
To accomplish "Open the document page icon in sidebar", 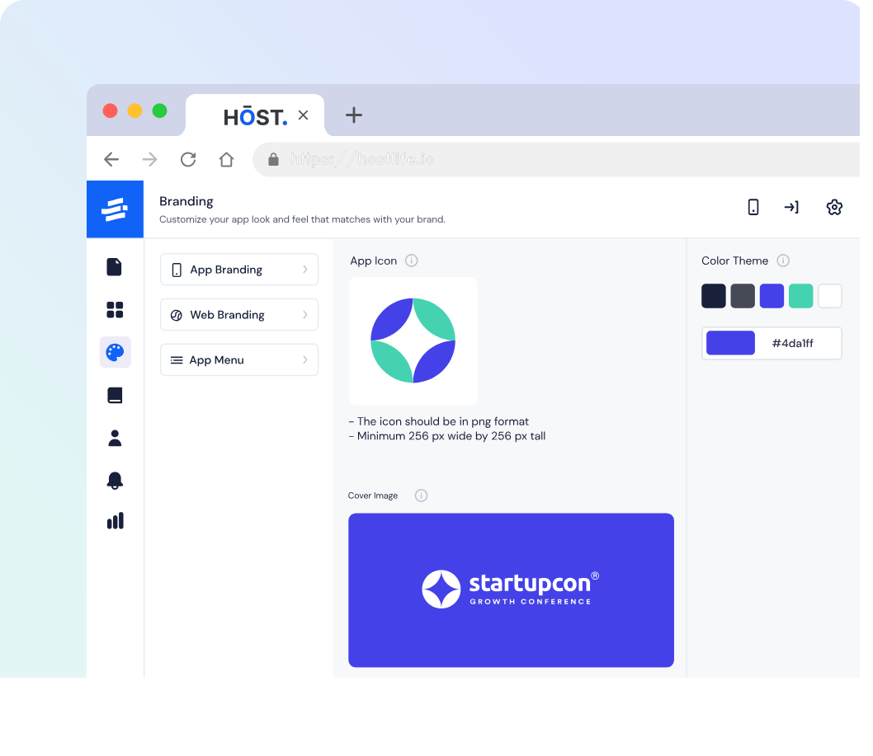I will coord(114,267).
